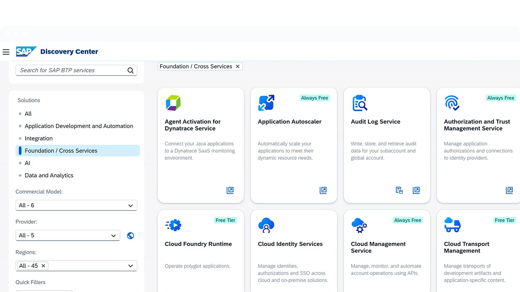Remove the All - 45 regions token

click(x=43, y=266)
